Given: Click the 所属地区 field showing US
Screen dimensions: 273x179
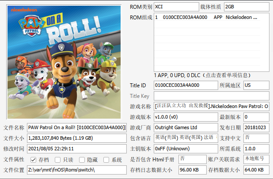Looking at the screenshot, I should pyautogui.click(x=256, y=85).
